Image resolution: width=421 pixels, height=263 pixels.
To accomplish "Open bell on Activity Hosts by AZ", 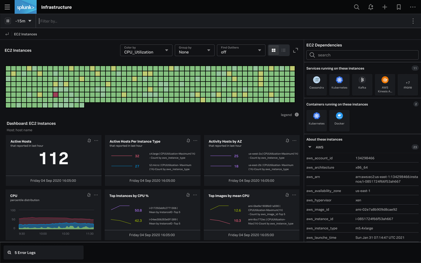I will [x=287, y=140].
